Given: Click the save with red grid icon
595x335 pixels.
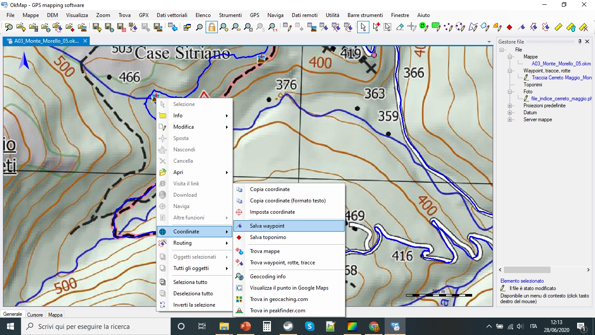Looking at the screenshot, I should pos(122,27).
